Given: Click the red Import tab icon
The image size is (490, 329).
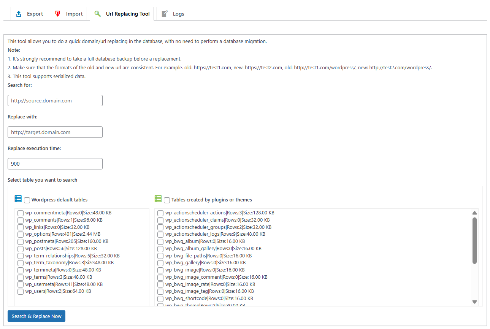Looking at the screenshot, I should click(58, 14).
